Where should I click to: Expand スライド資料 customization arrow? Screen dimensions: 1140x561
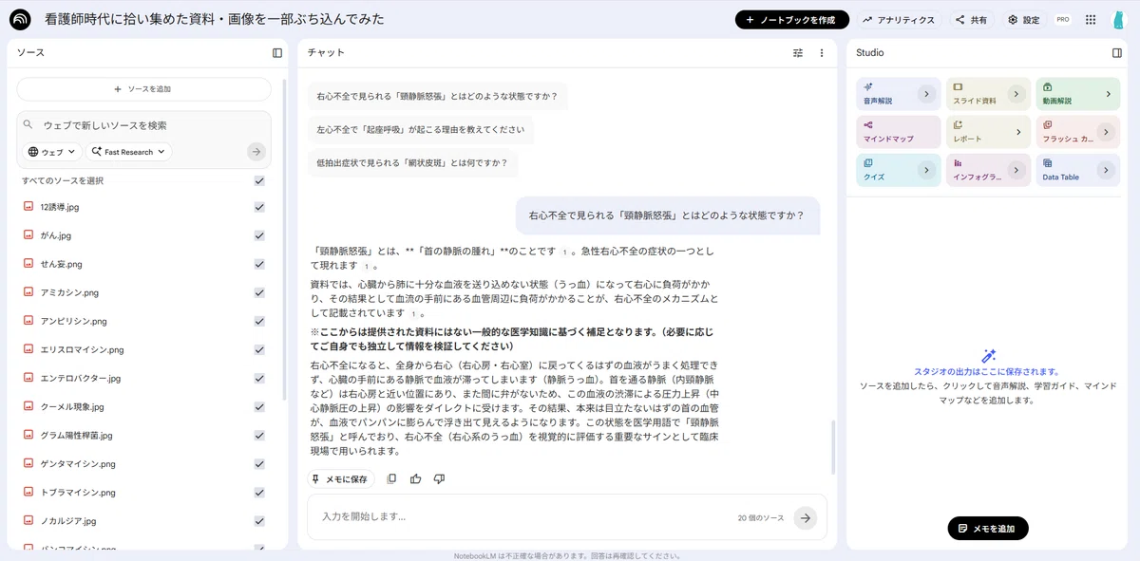(1017, 94)
